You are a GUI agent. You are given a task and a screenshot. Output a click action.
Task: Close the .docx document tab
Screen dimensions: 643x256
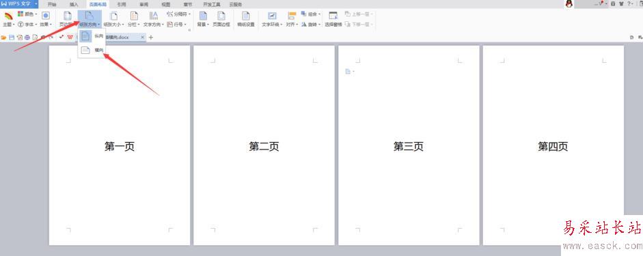coord(143,38)
